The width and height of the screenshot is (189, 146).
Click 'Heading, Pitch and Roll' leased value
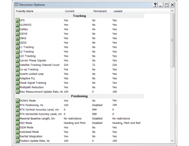[126, 123]
